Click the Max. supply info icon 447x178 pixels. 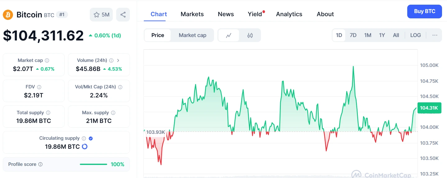(113, 113)
